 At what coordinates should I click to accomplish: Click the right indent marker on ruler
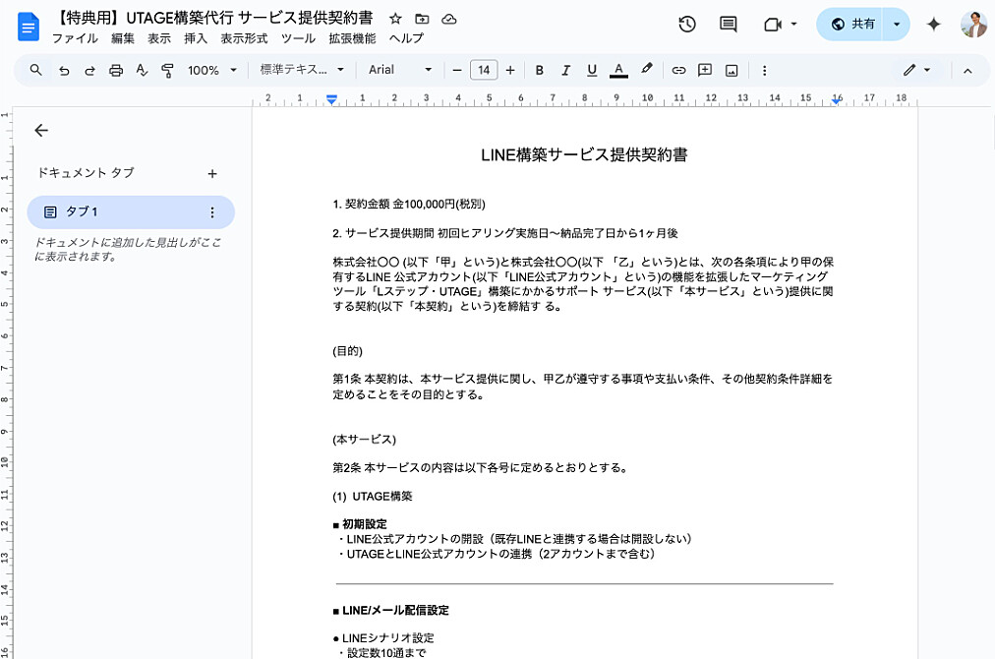837,100
